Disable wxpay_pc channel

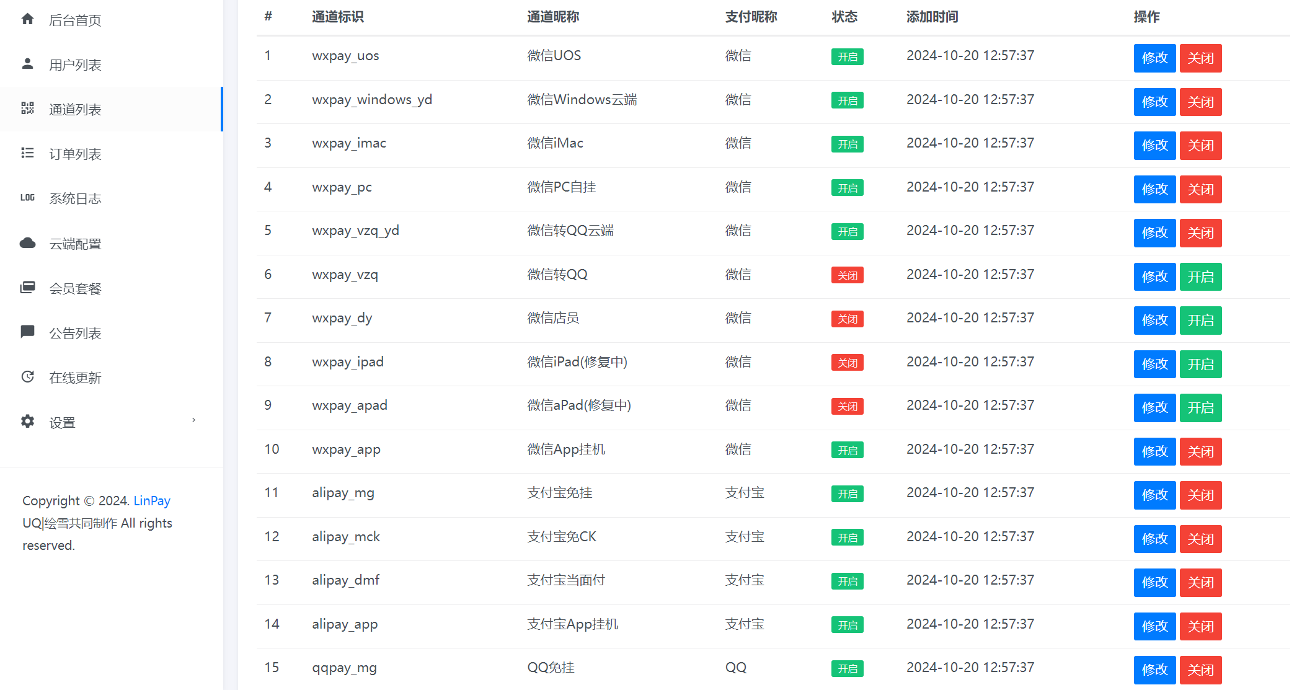(1200, 189)
